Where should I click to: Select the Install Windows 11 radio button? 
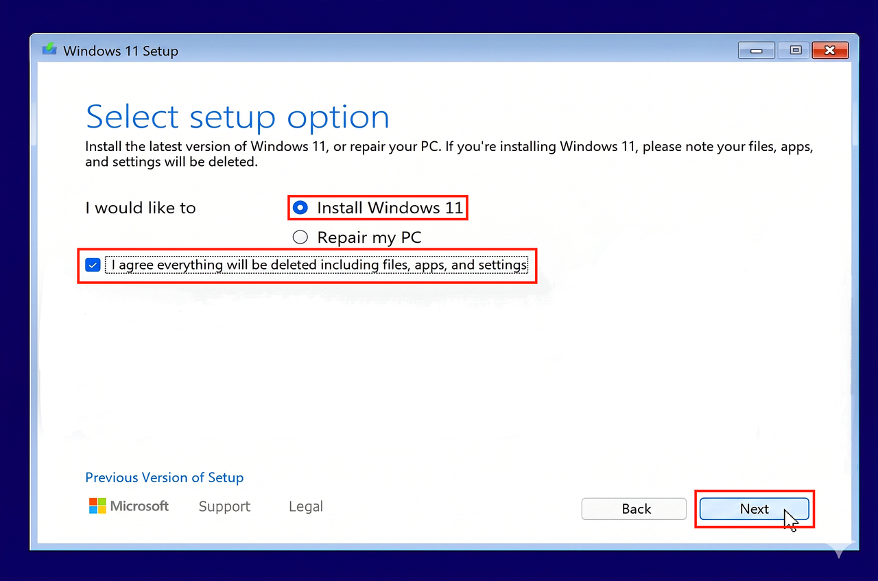coord(300,207)
